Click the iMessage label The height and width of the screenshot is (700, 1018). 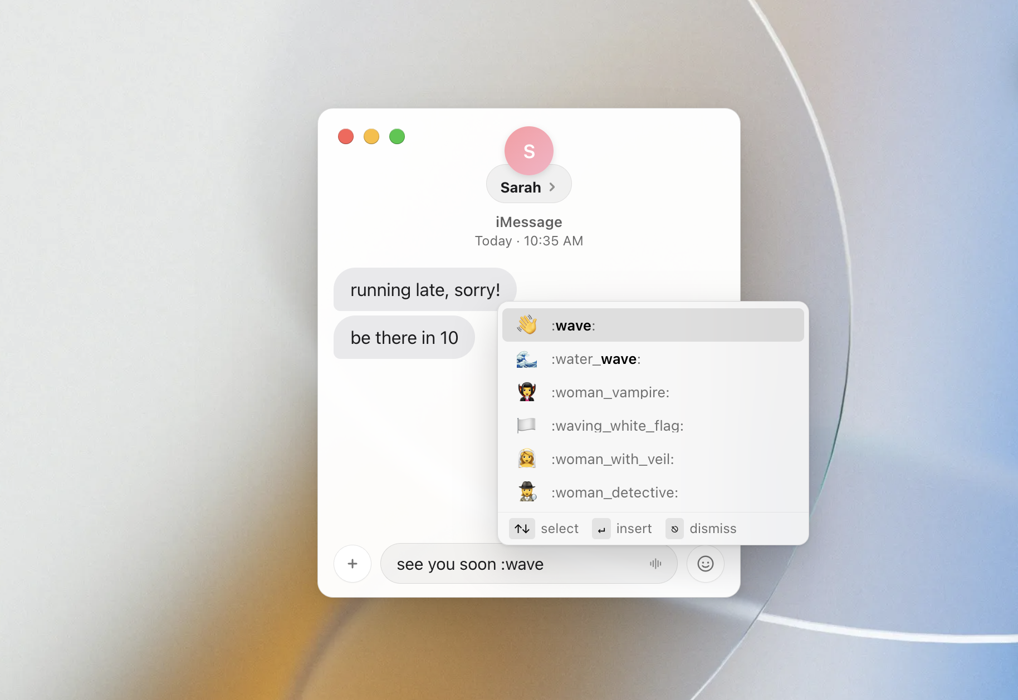pos(528,222)
